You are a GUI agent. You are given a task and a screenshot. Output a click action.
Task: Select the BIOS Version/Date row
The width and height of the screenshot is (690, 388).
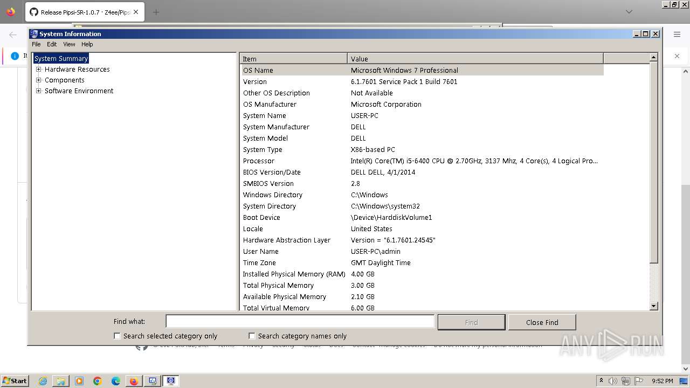point(422,172)
